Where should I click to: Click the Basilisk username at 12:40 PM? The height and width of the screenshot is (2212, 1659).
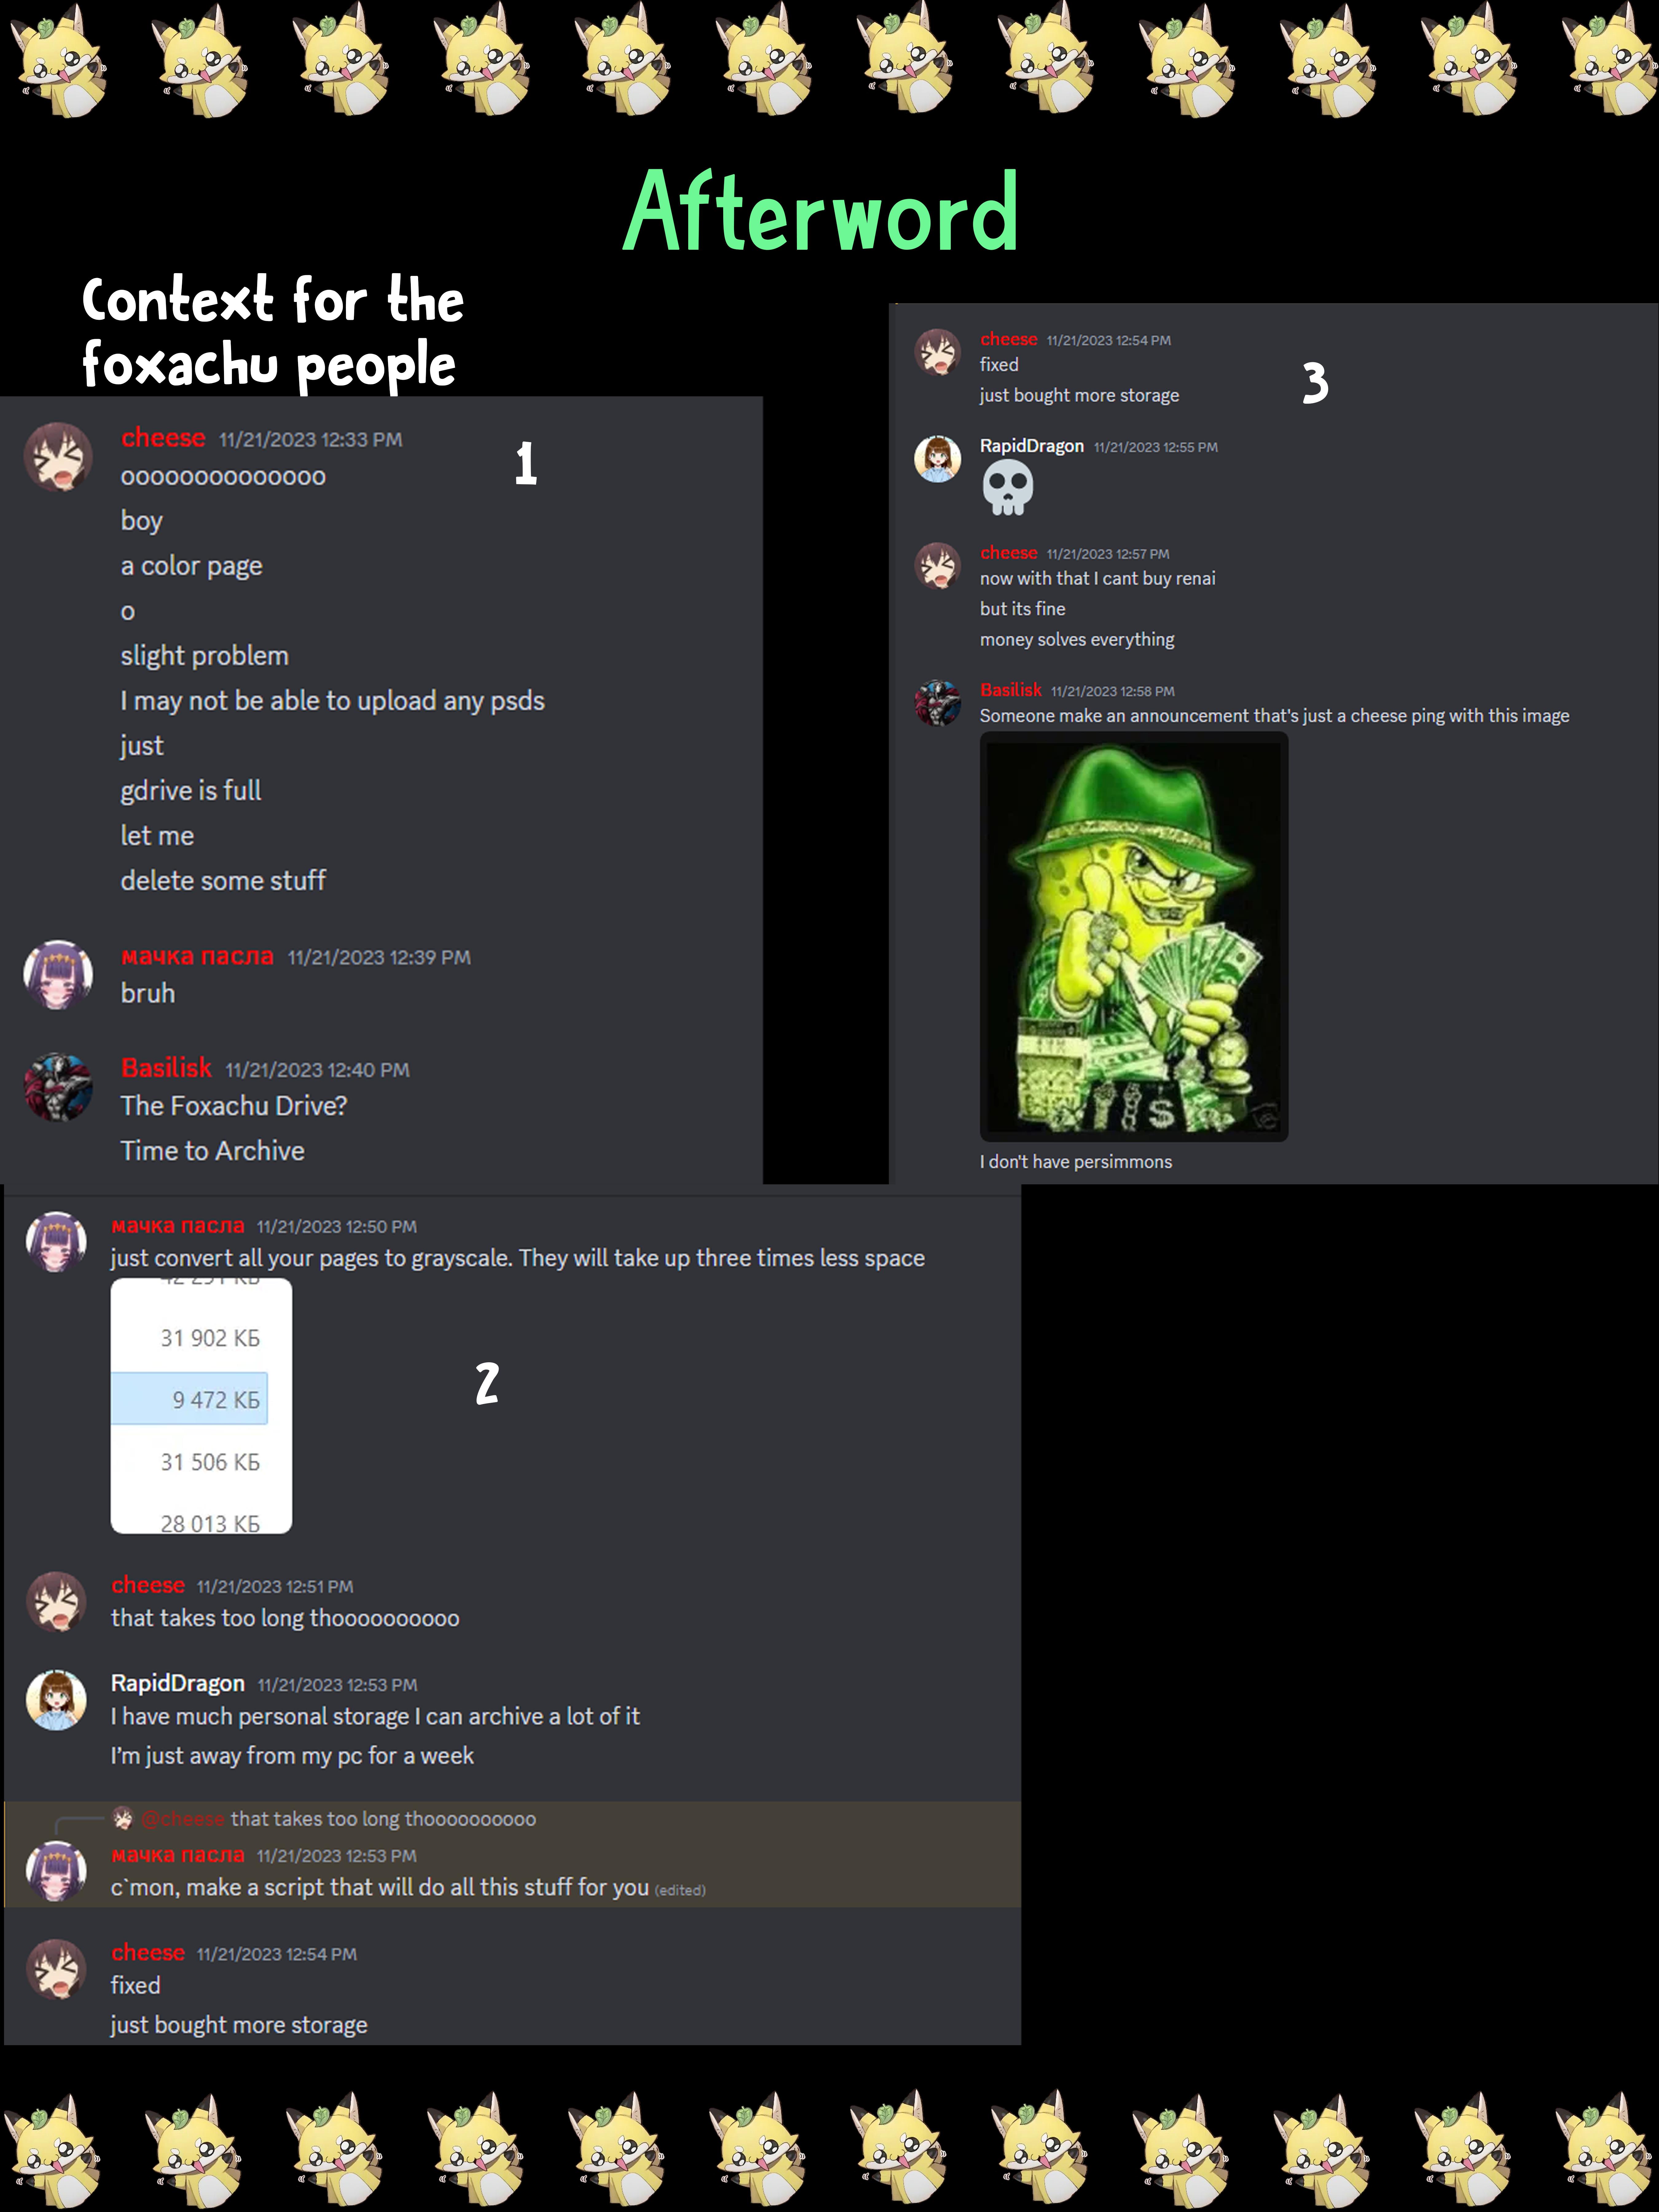[x=166, y=1068]
